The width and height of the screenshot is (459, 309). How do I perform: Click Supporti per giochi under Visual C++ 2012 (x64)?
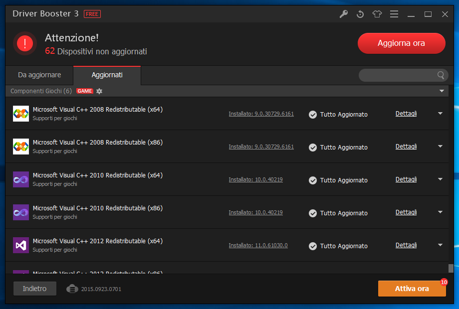pos(55,250)
